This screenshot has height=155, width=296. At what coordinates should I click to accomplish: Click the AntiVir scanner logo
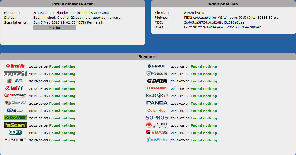(14, 88)
